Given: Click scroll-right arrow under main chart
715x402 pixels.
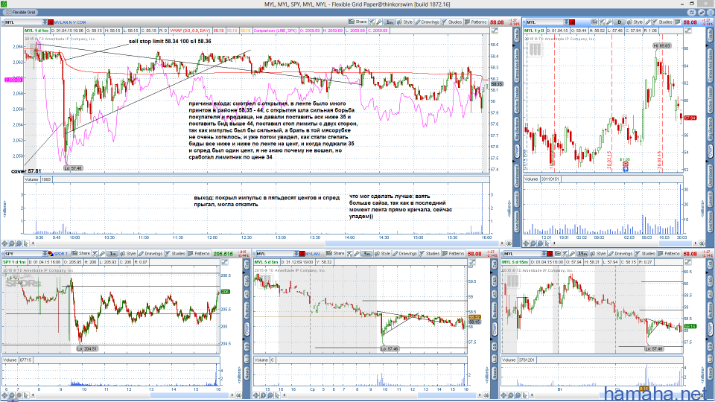Looking at the screenshot, I should (x=503, y=244).
